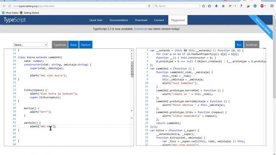Click "super(nimi, omistaja);" on line 27
The width and height of the screenshot is (276, 155).
point(47,68)
